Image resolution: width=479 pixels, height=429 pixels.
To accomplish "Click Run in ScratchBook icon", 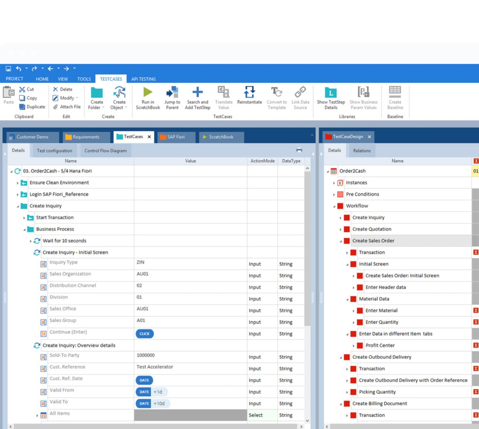I will click(148, 92).
